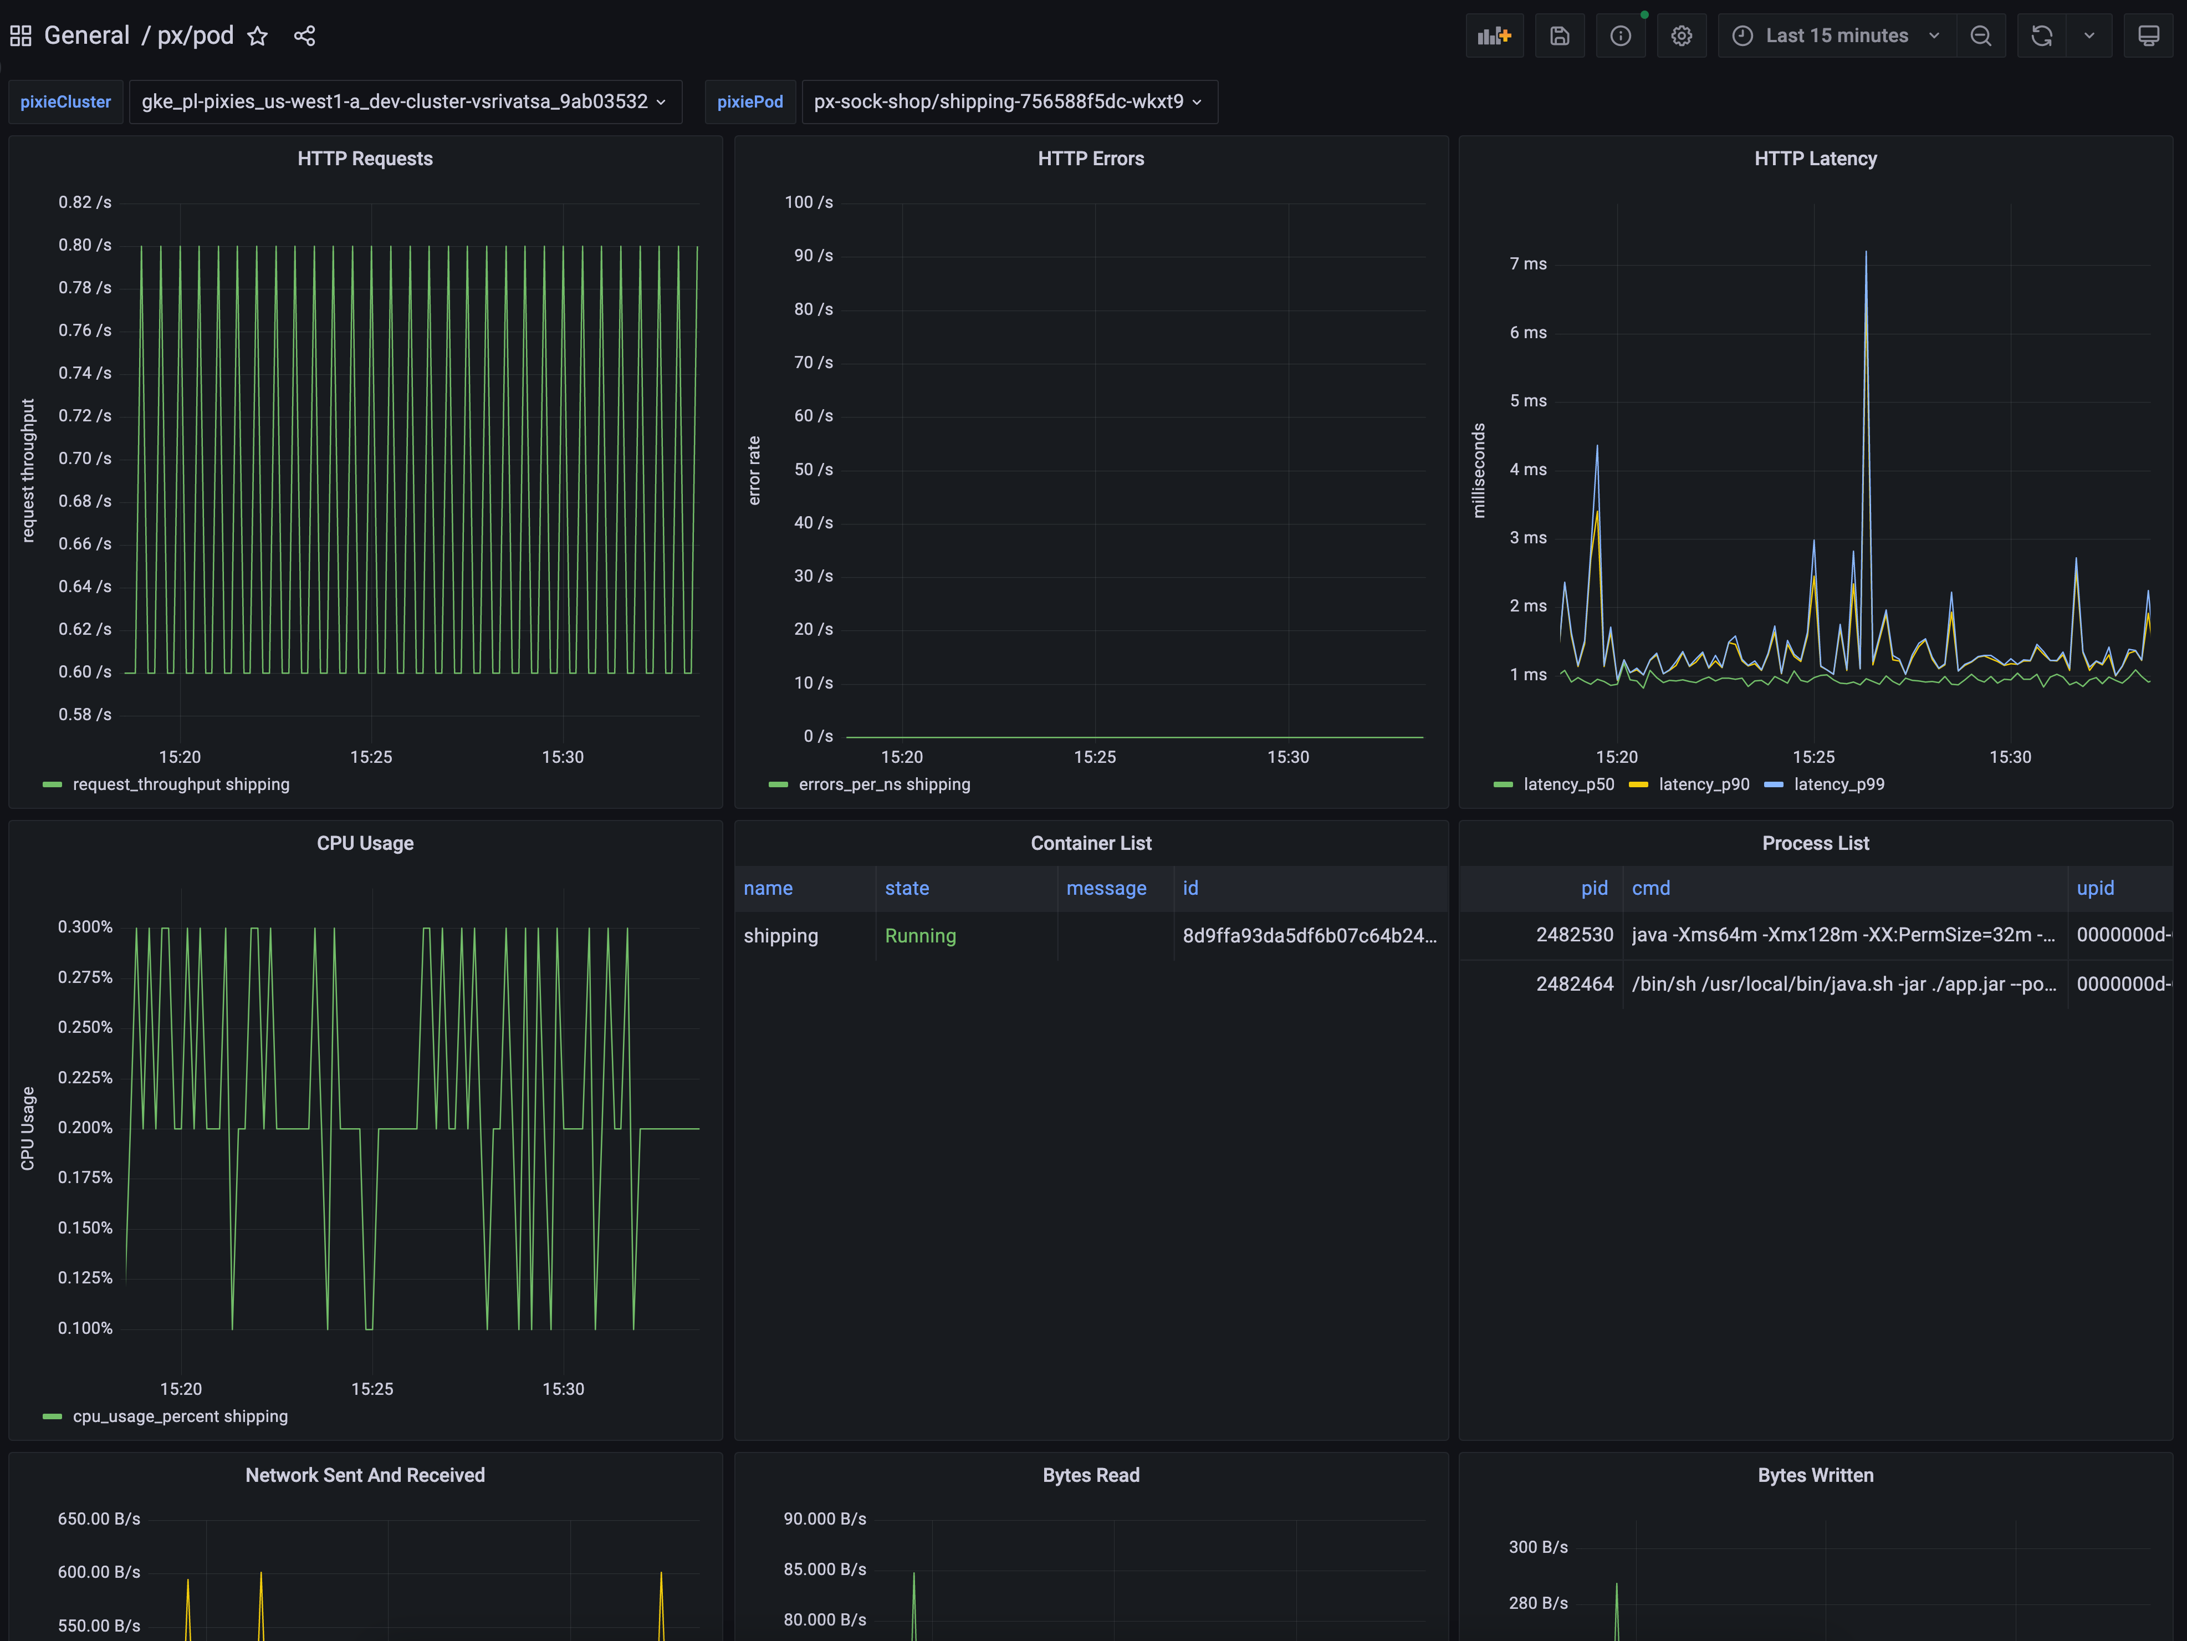This screenshot has width=2187, height=1641.
Task: Save the dashboard with floppy icon
Action: point(1559,35)
